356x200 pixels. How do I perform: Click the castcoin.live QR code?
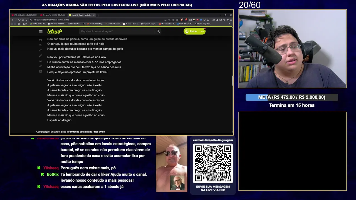point(213,163)
